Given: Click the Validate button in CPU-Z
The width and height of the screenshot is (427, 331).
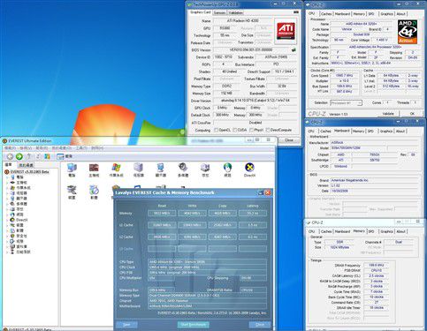Looking at the screenshot, I should pos(388,114).
